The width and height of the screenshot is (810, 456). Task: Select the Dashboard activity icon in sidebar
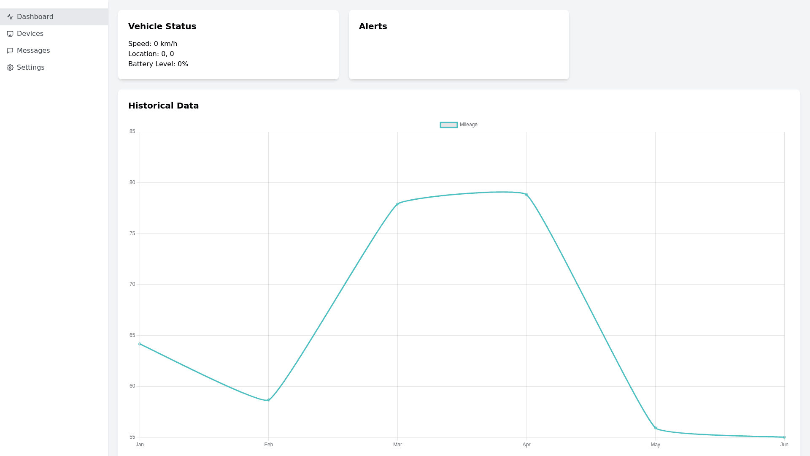[x=10, y=17]
